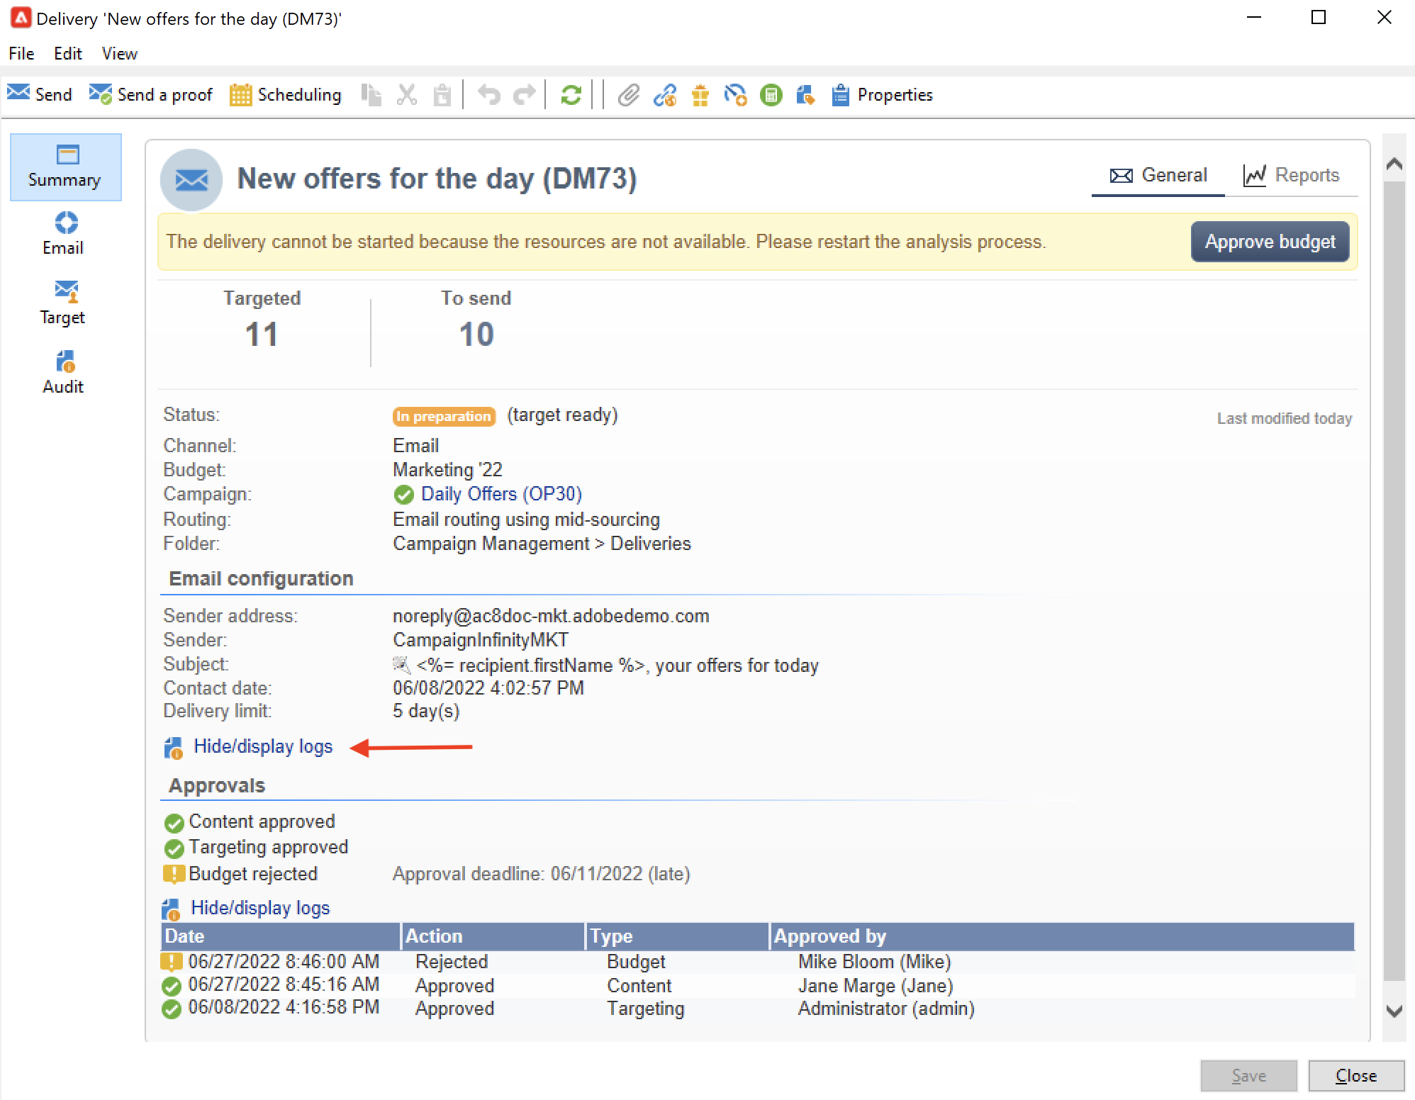Click the paperclip attachments icon
The height and width of the screenshot is (1100, 1415).
(x=628, y=95)
